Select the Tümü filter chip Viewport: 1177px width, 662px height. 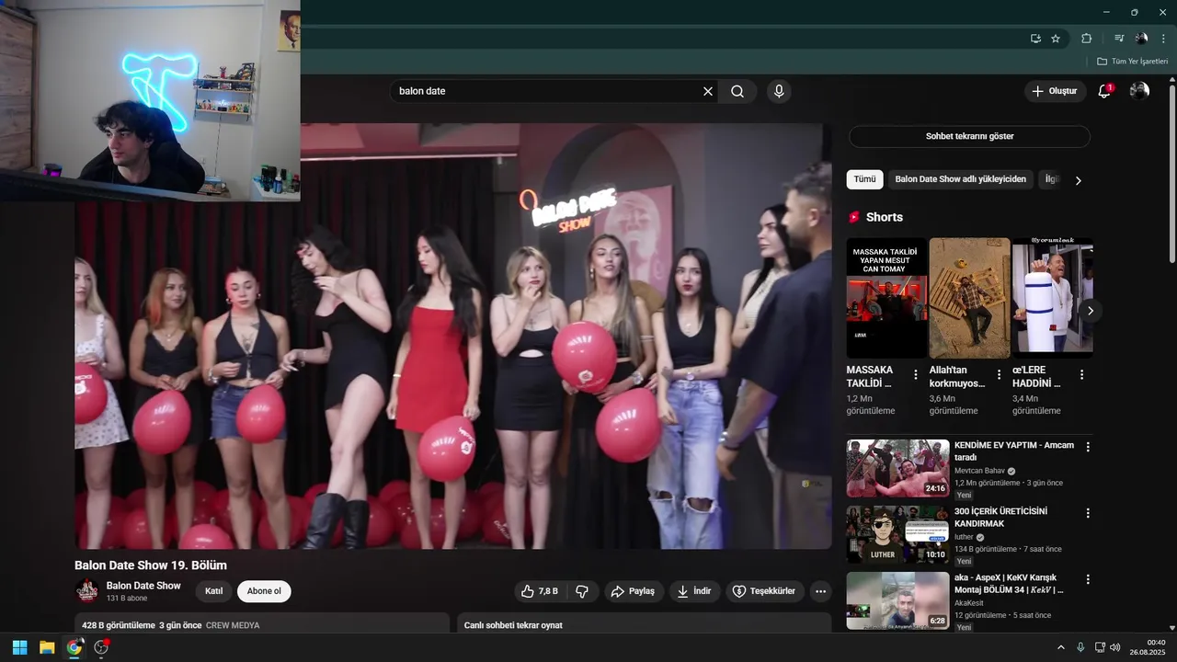click(x=864, y=179)
